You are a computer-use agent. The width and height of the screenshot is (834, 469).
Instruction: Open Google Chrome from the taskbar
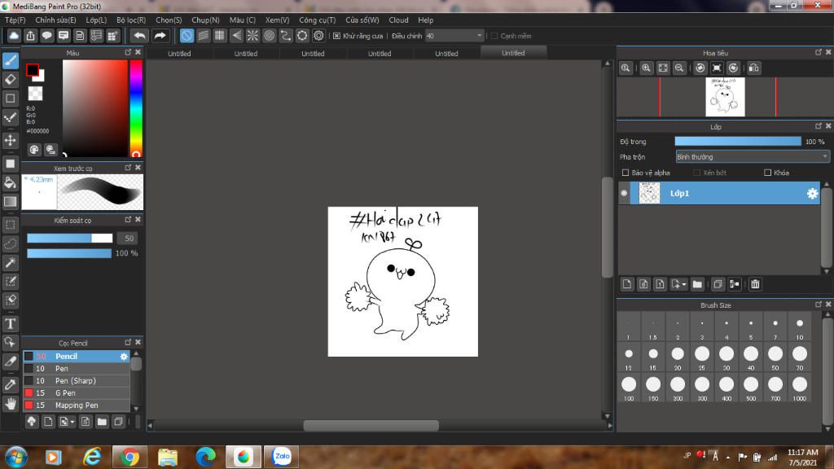[129, 456]
